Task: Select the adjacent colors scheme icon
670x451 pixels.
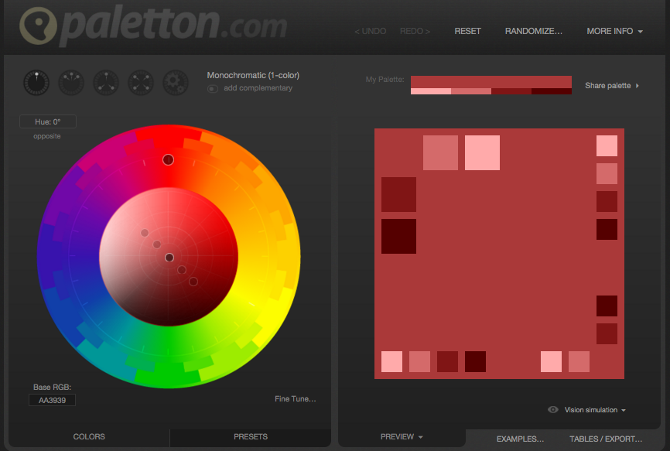Action: click(70, 82)
